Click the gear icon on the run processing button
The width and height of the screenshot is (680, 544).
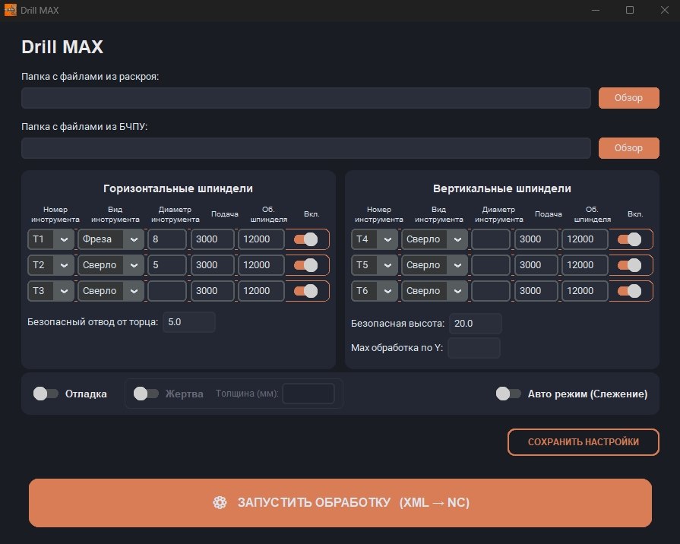tap(220, 502)
